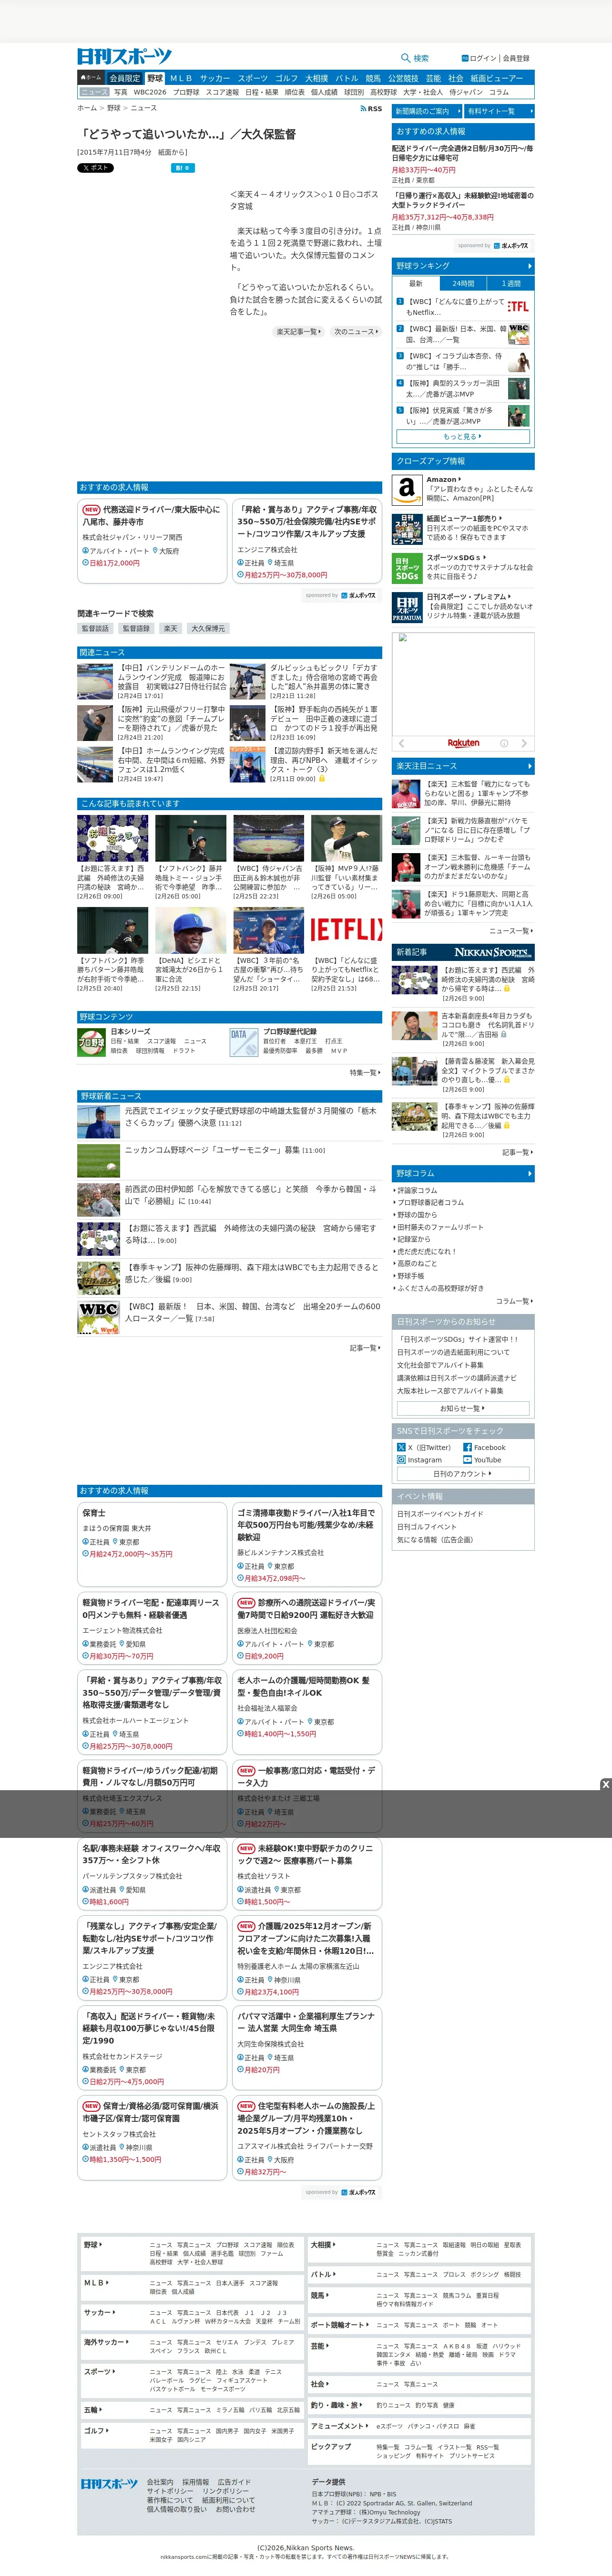This screenshot has height=2576, width=612.
Task: Open 特集一覧 link in 野球コンテンツ
Action: point(365,1072)
